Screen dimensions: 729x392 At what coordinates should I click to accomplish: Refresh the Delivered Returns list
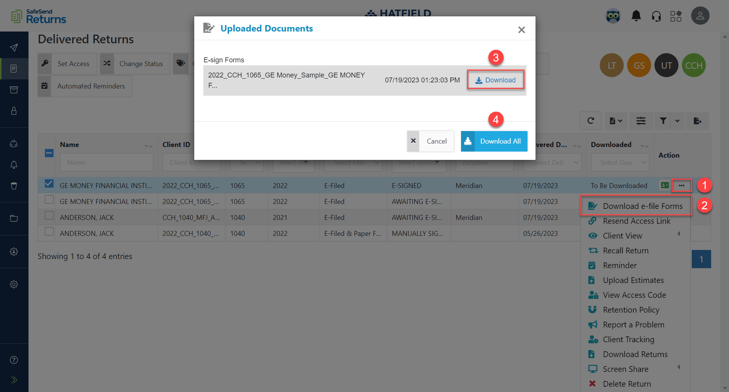pyautogui.click(x=591, y=121)
